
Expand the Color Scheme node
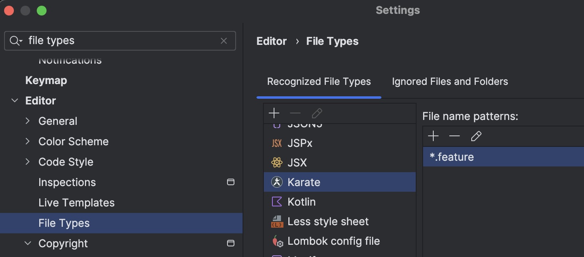28,142
